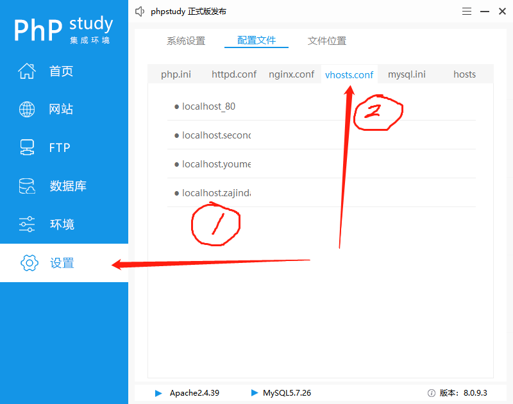Open the php.ini config tab
513x404 pixels.
176,74
